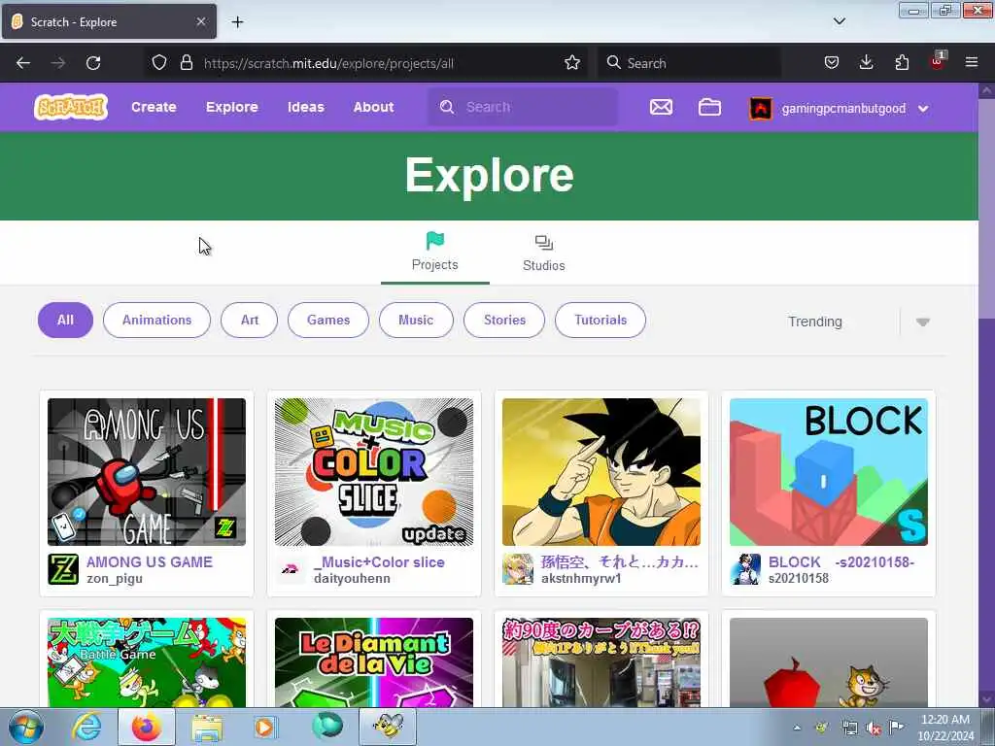
Task: Click the muted volume tray icon
Action: coord(874,728)
